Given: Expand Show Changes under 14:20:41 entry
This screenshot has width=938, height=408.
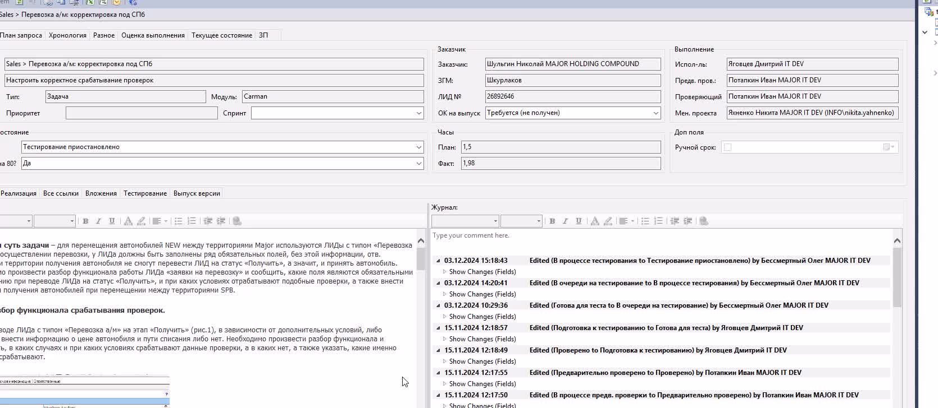Looking at the screenshot, I should click(x=444, y=294).
